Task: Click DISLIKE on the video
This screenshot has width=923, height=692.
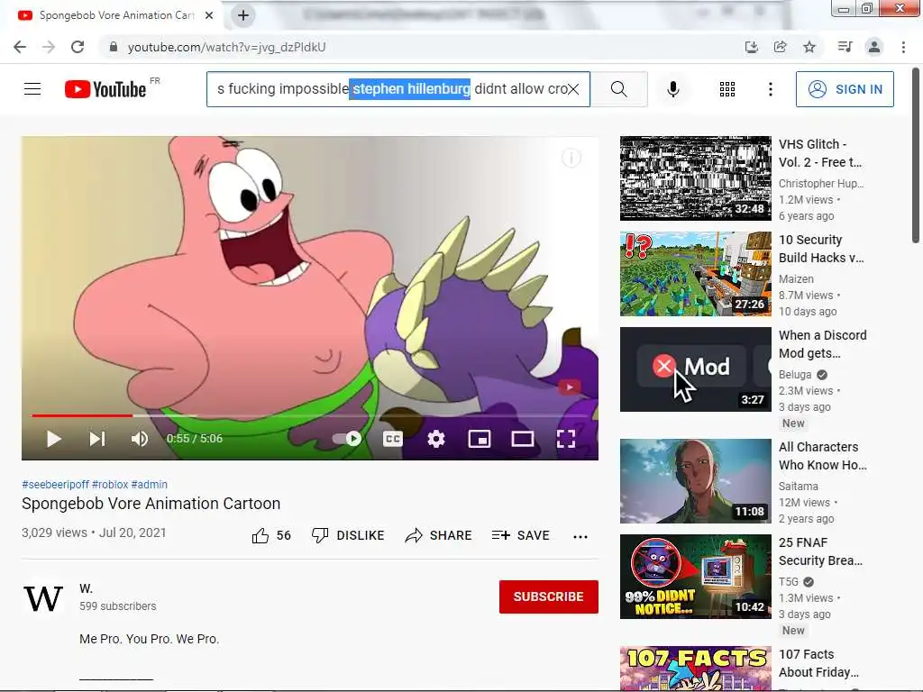Action: coord(348,535)
